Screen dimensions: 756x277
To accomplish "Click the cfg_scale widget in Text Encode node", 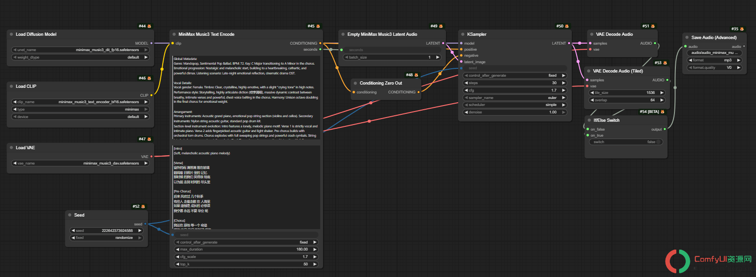I will (246, 257).
